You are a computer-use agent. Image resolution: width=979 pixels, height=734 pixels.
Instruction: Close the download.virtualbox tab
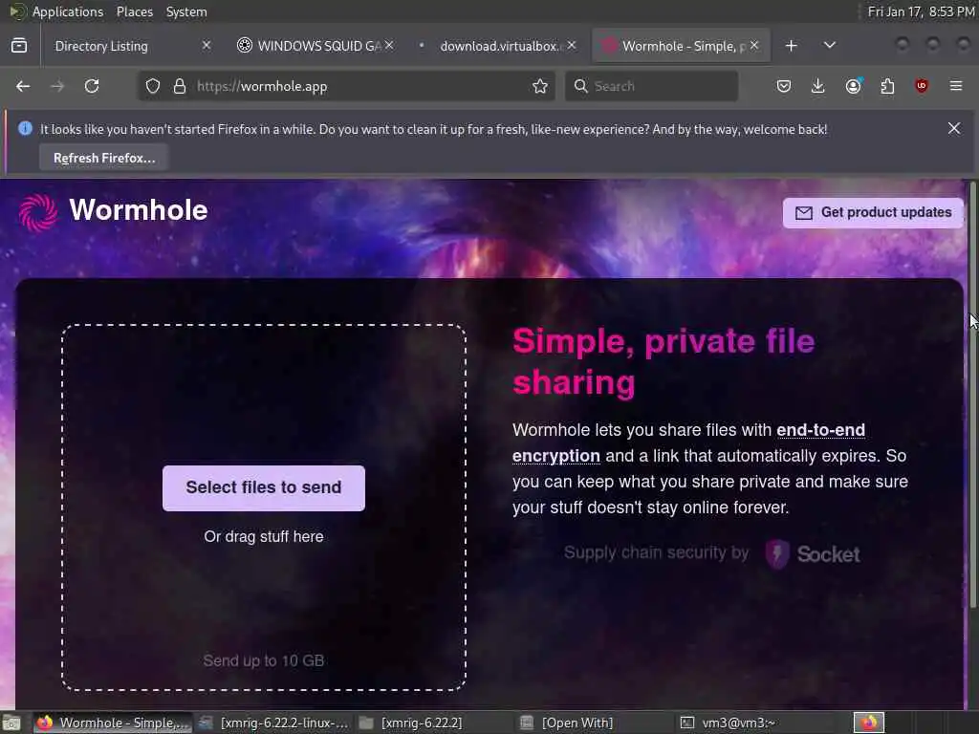572,46
